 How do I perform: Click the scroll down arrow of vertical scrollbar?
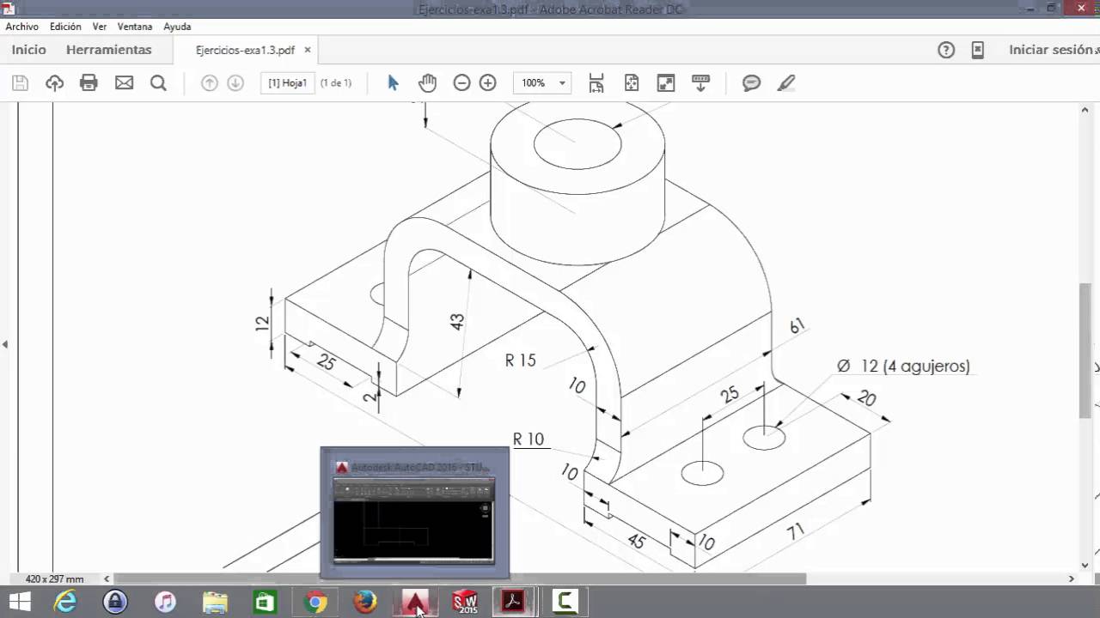tap(1085, 566)
